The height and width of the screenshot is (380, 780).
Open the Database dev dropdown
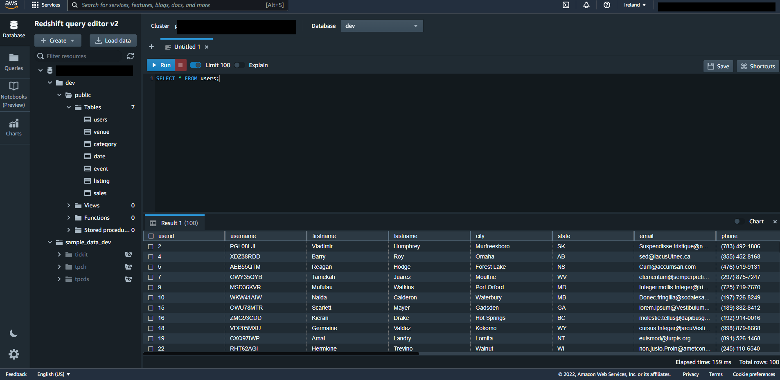(382, 26)
